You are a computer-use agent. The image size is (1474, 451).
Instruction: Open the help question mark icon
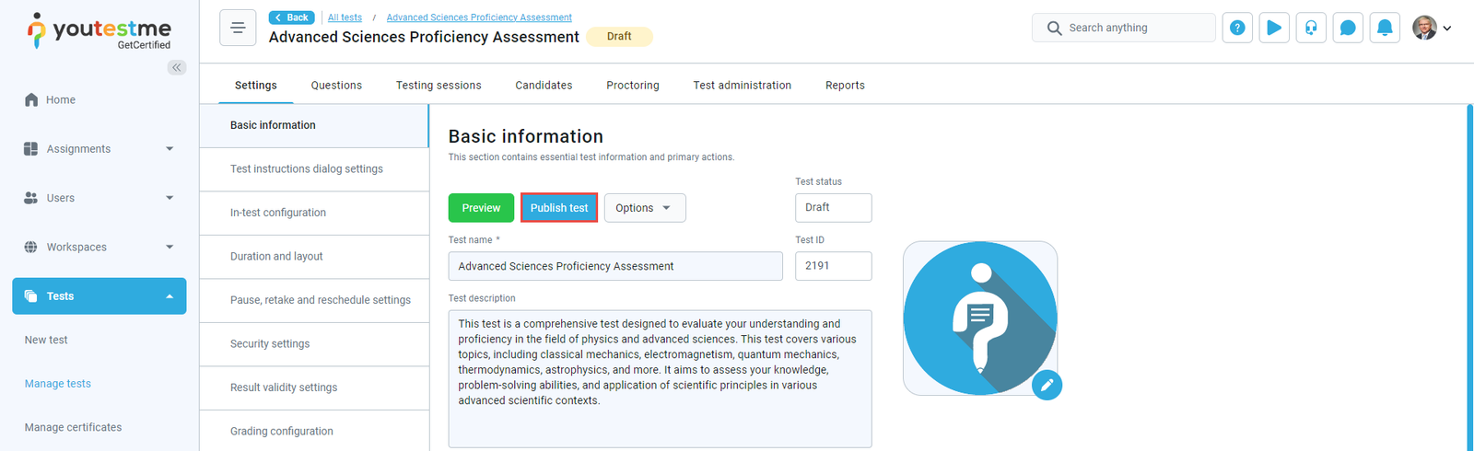click(x=1237, y=28)
